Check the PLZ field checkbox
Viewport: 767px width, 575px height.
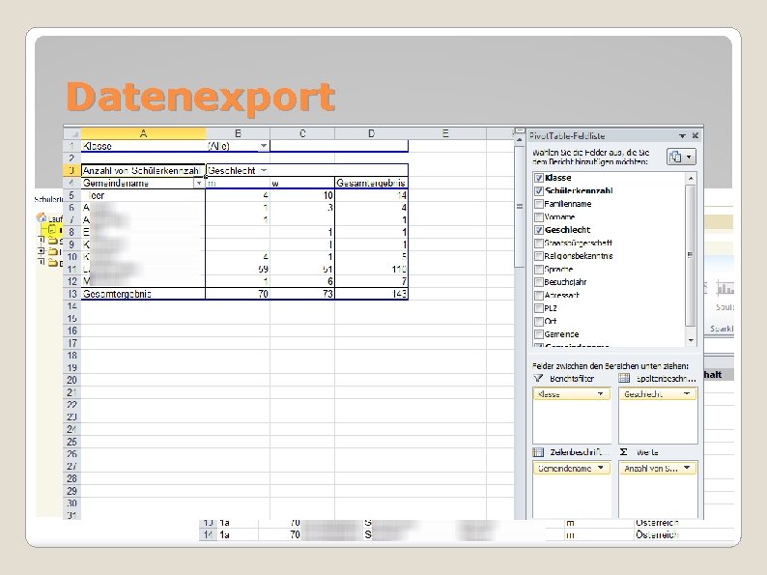539,308
